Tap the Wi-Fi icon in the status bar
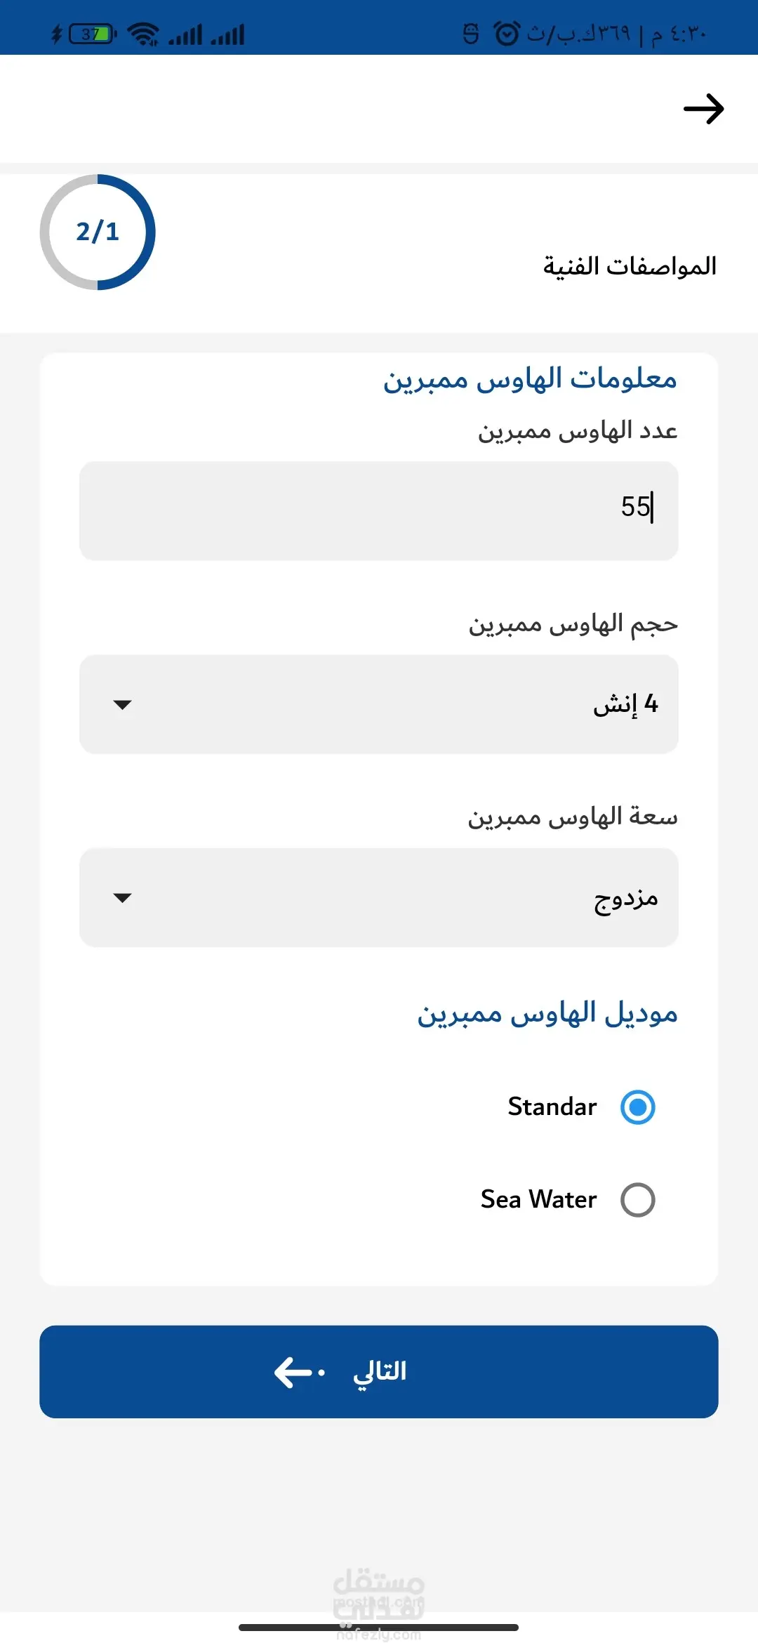758x1643 pixels. 144,34
